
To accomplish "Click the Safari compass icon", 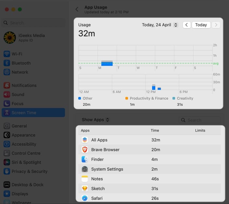I will pos(85,198).
